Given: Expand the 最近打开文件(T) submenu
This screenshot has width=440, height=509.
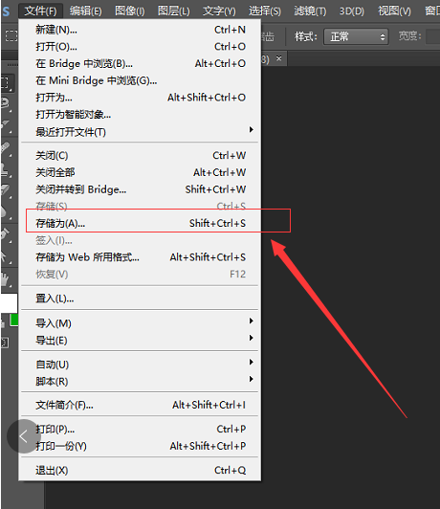Looking at the screenshot, I should 140,132.
